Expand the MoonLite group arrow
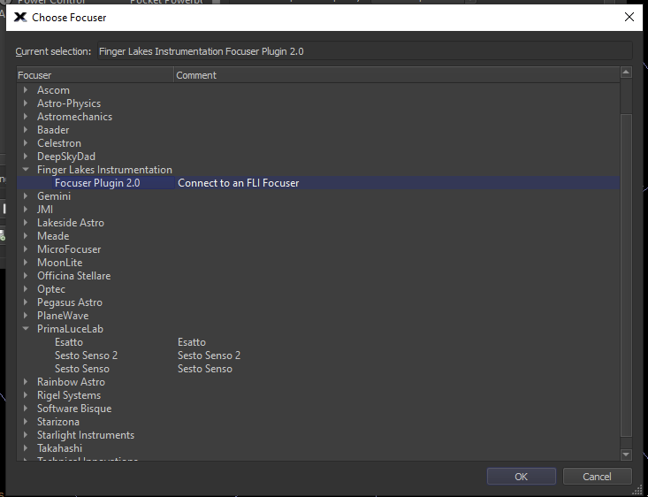This screenshot has width=648, height=497. pos(26,262)
